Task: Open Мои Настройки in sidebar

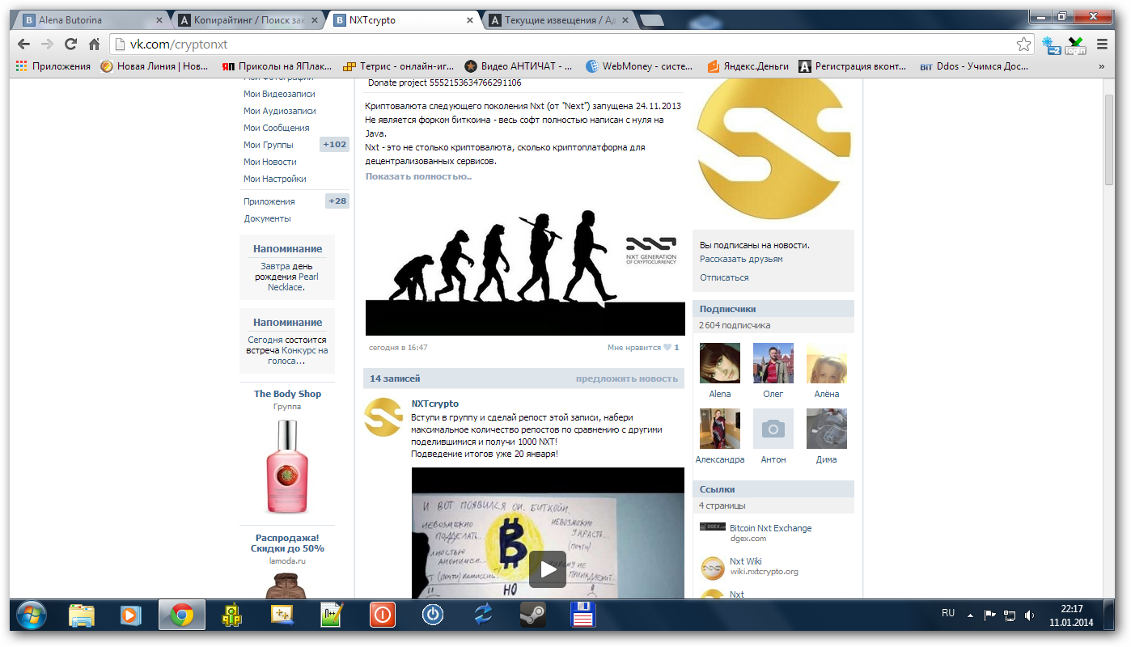Action: 275,179
